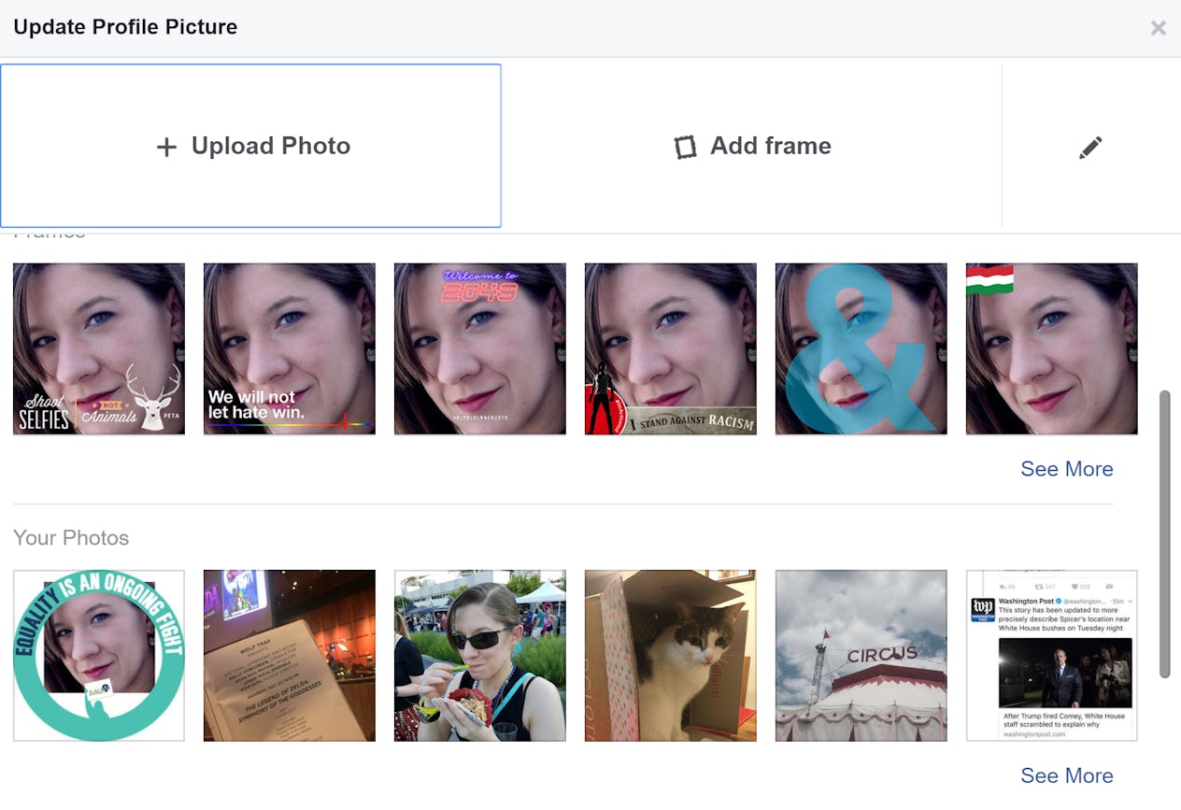The width and height of the screenshot is (1181, 810).
Task: Click 'See More' under Your Photos
Action: [1067, 775]
